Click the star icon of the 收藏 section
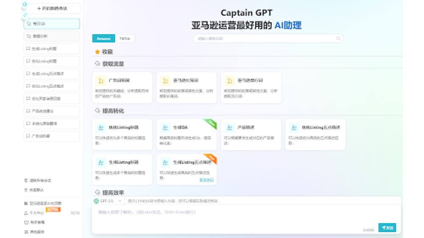Image resolution: width=424 pixels, height=238 pixels. pyautogui.click(x=98, y=52)
